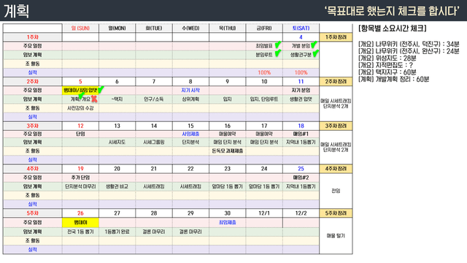Click the 1주차 week label
The height and width of the screenshot is (263, 467).
pos(32,37)
